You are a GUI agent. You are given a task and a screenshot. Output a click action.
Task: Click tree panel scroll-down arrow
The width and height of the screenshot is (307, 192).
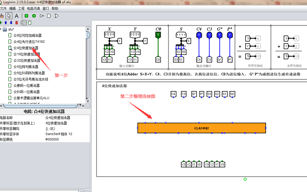pyautogui.click(x=88, y=101)
